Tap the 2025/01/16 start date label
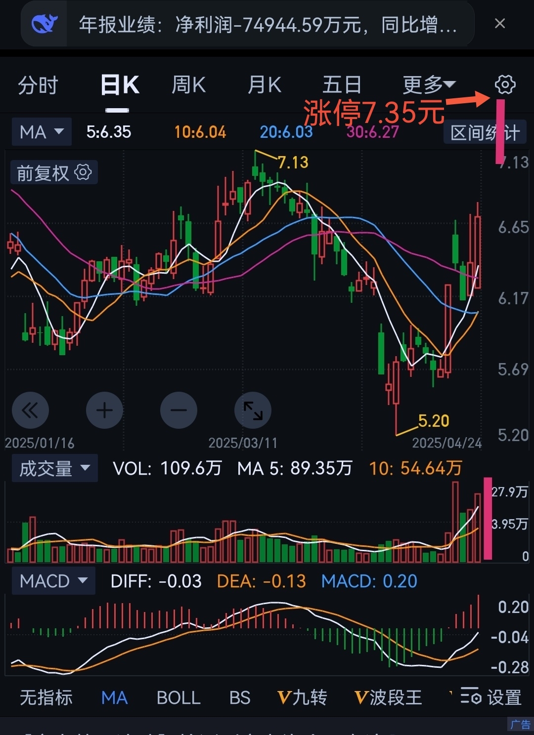The width and height of the screenshot is (534, 735). pyautogui.click(x=40, y=443)
